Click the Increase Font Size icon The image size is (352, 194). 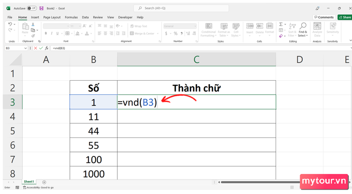click(84, 26)
